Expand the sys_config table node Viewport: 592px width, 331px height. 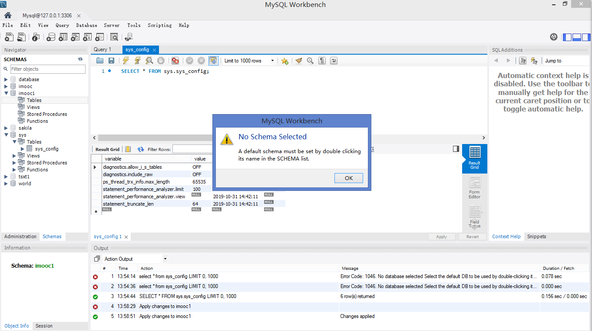click(23, 149)
